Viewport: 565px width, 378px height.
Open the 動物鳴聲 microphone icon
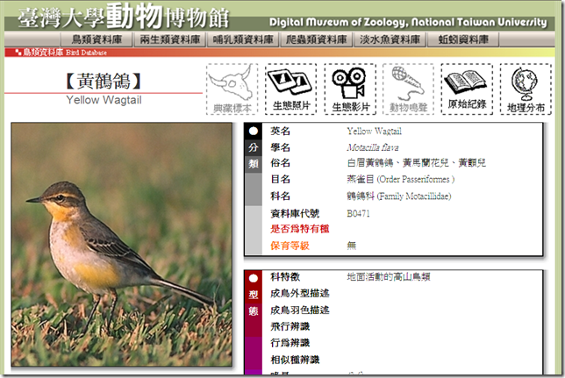[x=408, y=89]
